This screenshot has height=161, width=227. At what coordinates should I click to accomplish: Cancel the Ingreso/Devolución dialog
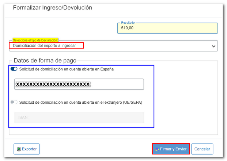[x=202, y=149]
